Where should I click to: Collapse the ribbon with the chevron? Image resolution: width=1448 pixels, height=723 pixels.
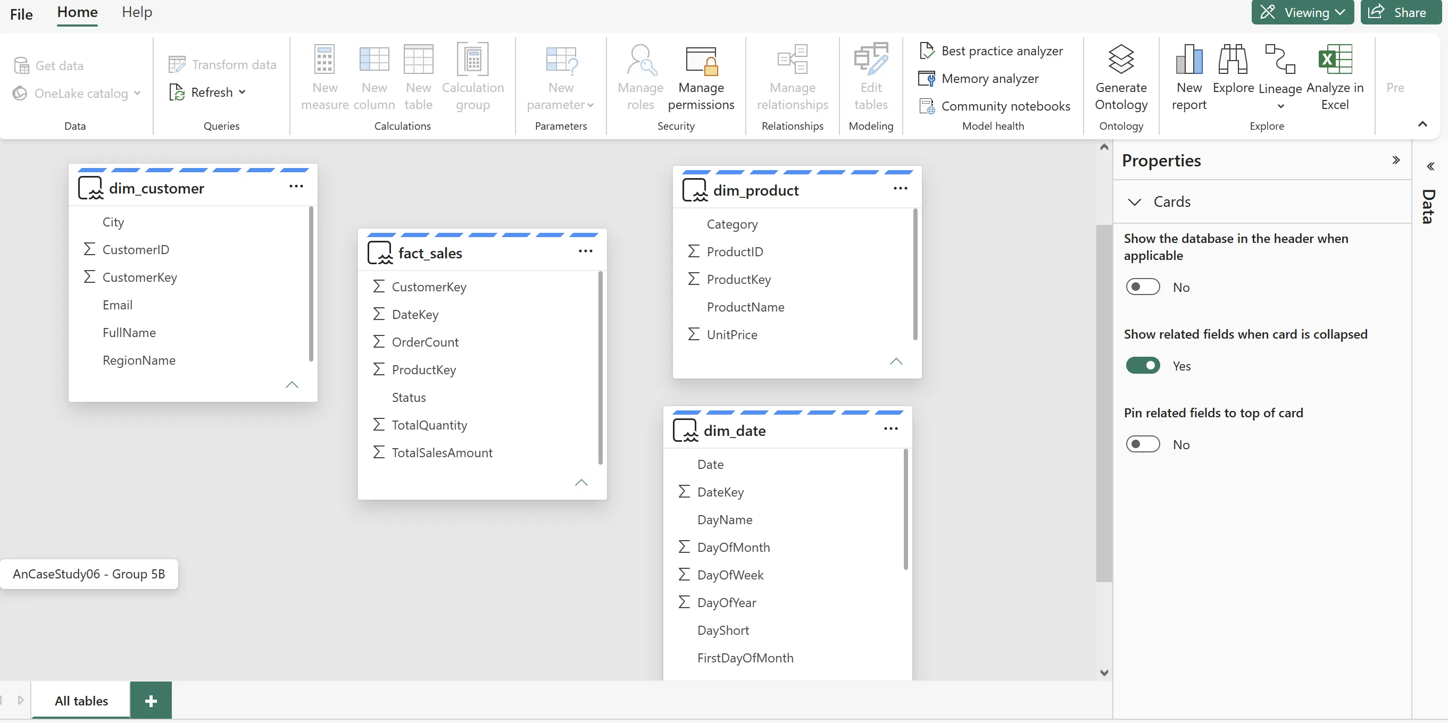[1422, 123]
